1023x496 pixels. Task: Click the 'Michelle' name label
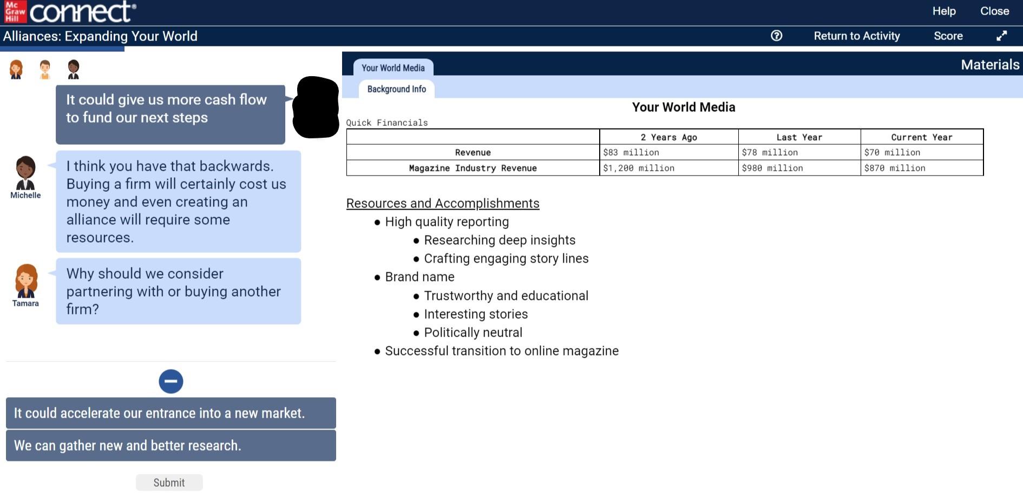click(25, 195)
